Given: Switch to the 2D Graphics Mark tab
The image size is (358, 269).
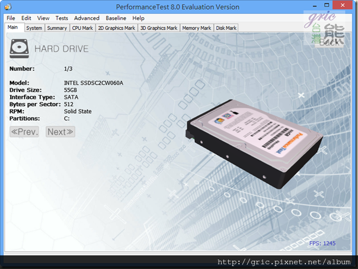Looking at the screenshot, I should [x=116, y=28].
